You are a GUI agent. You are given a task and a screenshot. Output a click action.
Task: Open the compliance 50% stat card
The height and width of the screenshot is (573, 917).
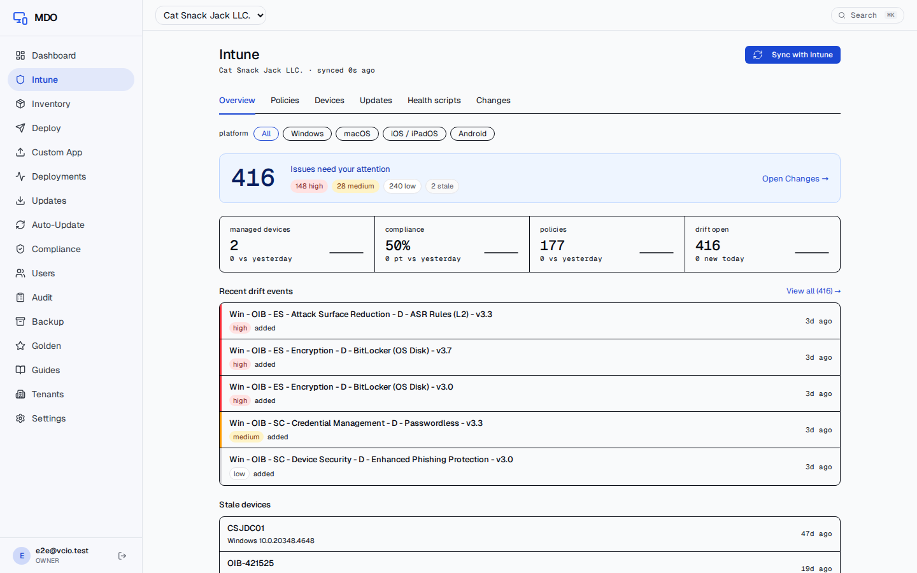point(452,244)
